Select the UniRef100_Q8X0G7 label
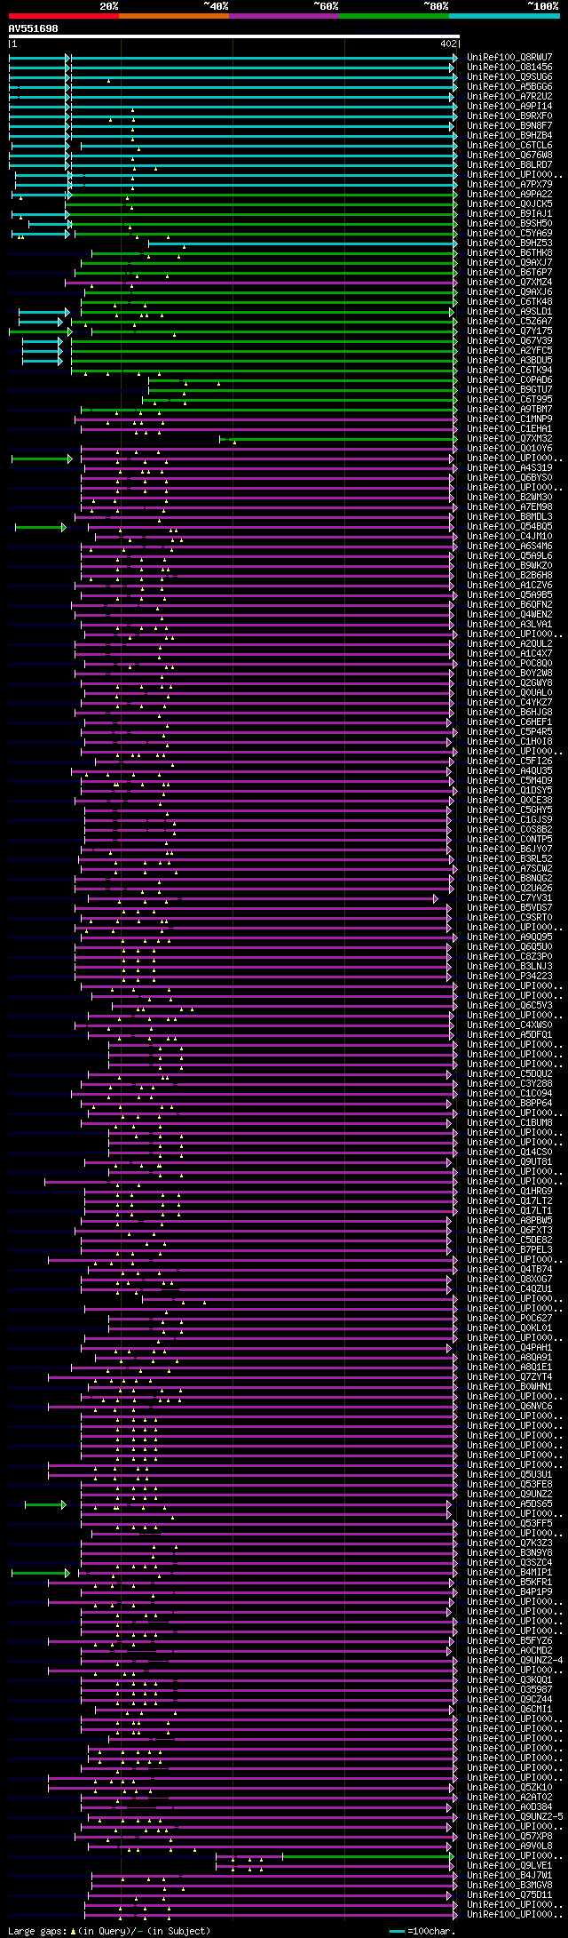This screenshot has height=1938, width=568. 509,1280
